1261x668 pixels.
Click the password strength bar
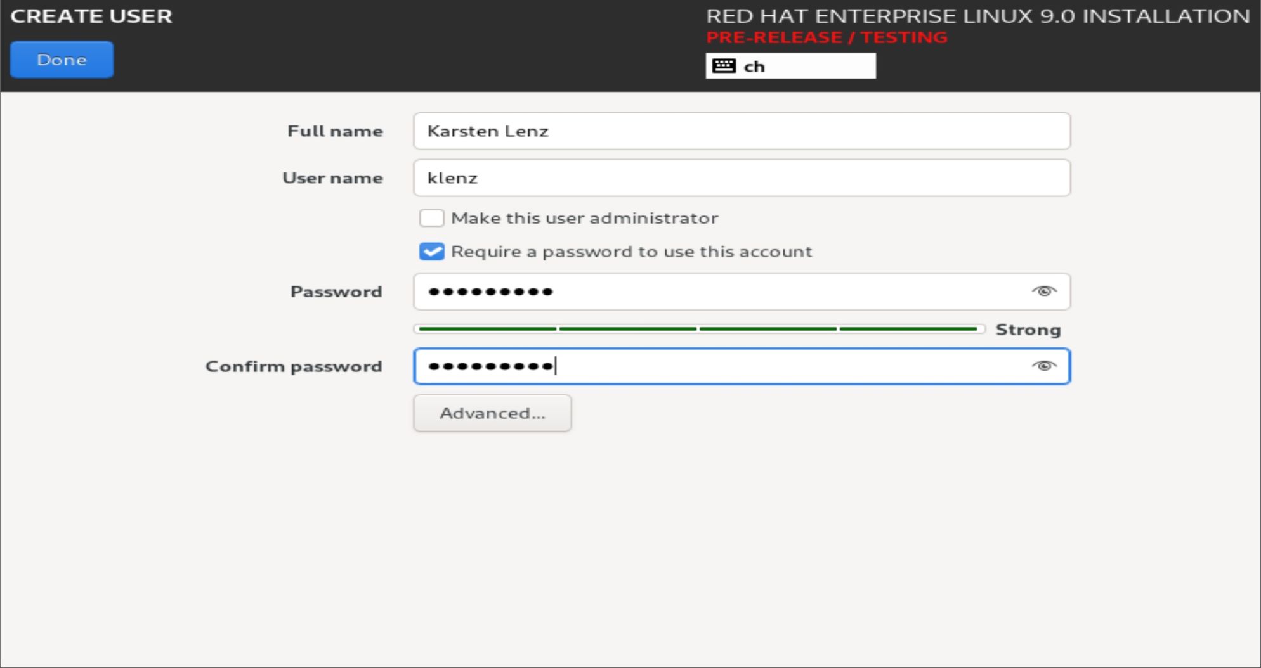699,329
